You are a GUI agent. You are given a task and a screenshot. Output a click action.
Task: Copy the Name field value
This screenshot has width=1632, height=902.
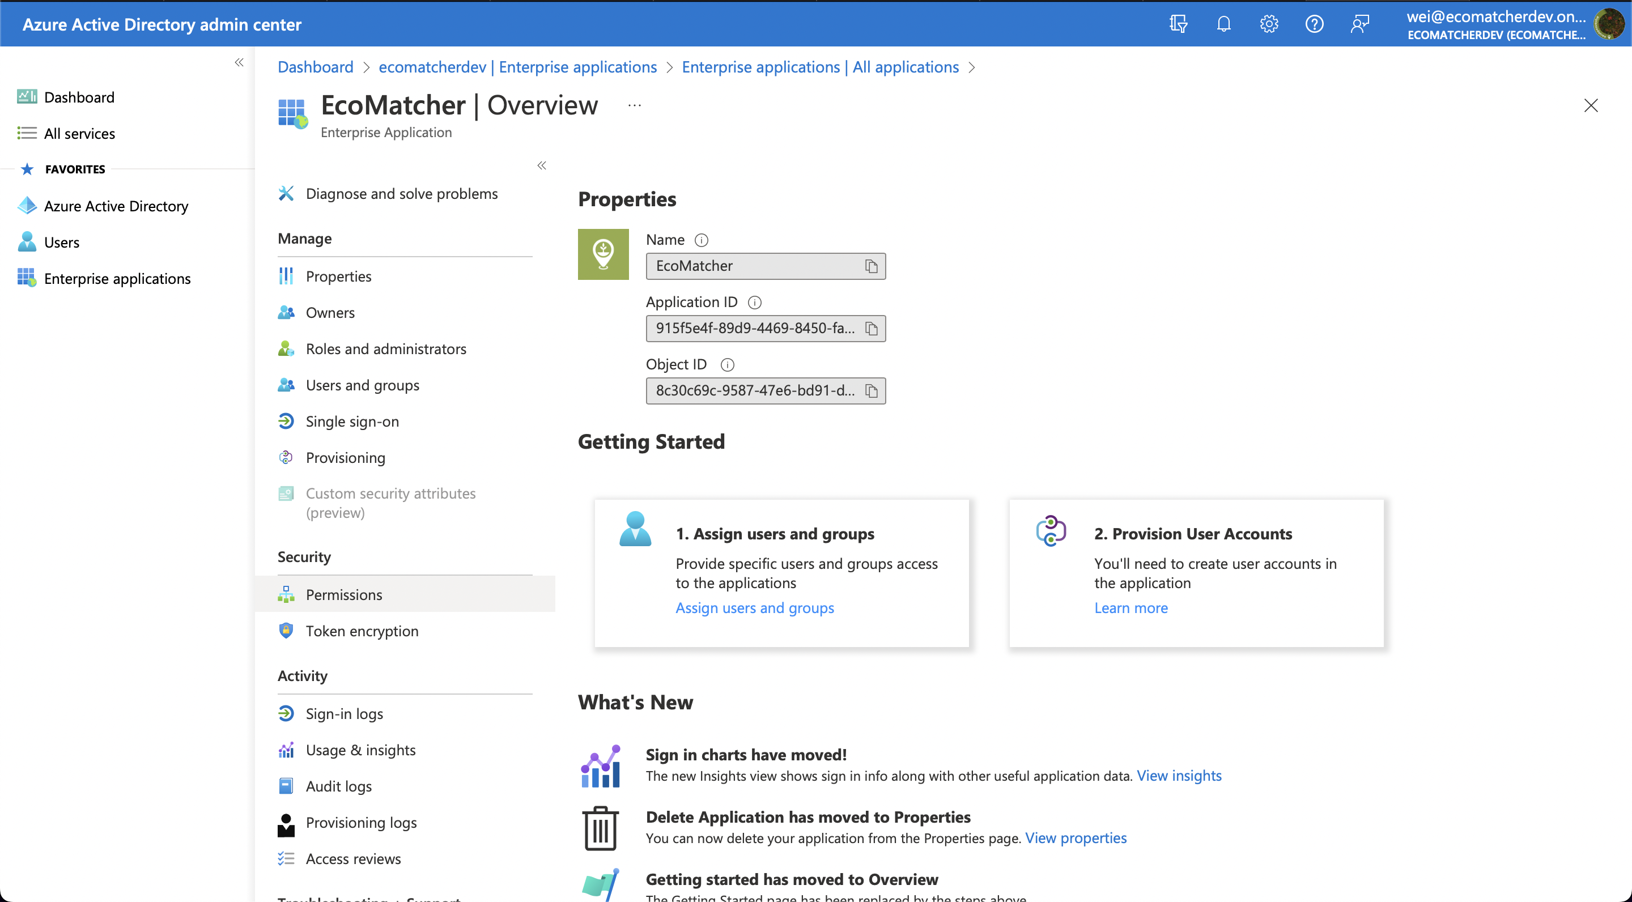click(871, 266)
